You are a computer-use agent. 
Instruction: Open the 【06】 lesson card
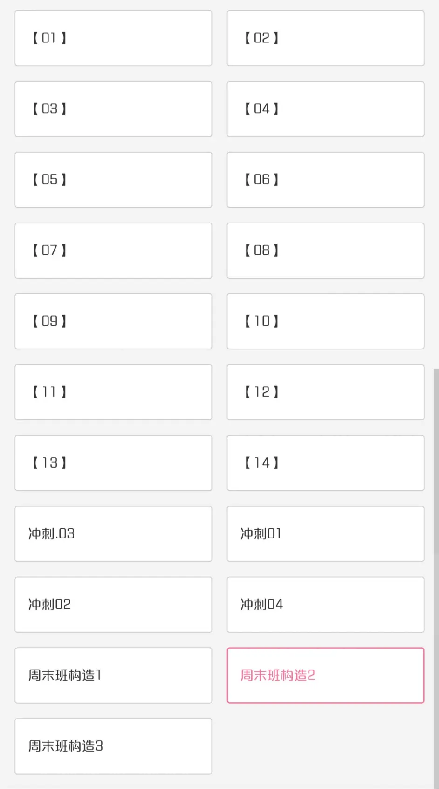click(x=325, y=180)
